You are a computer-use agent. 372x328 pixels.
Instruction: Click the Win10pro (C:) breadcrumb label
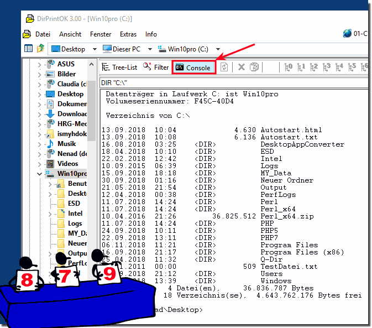tap(188, 49)
